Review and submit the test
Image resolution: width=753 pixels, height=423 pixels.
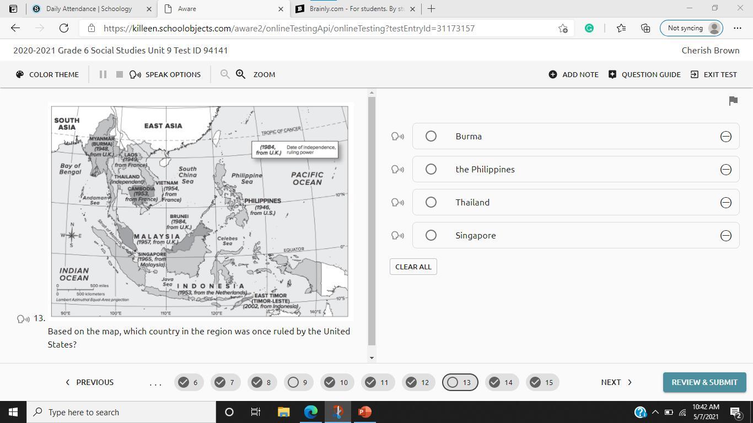(x=704, y=382)
